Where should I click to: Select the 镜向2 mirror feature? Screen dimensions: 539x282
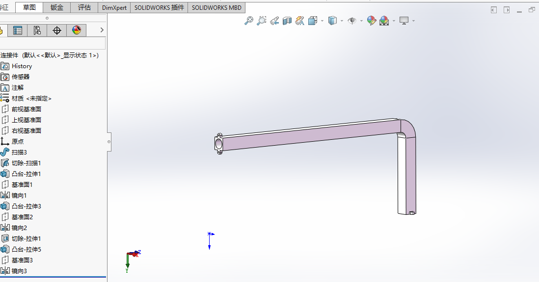[x=19, y=228]
